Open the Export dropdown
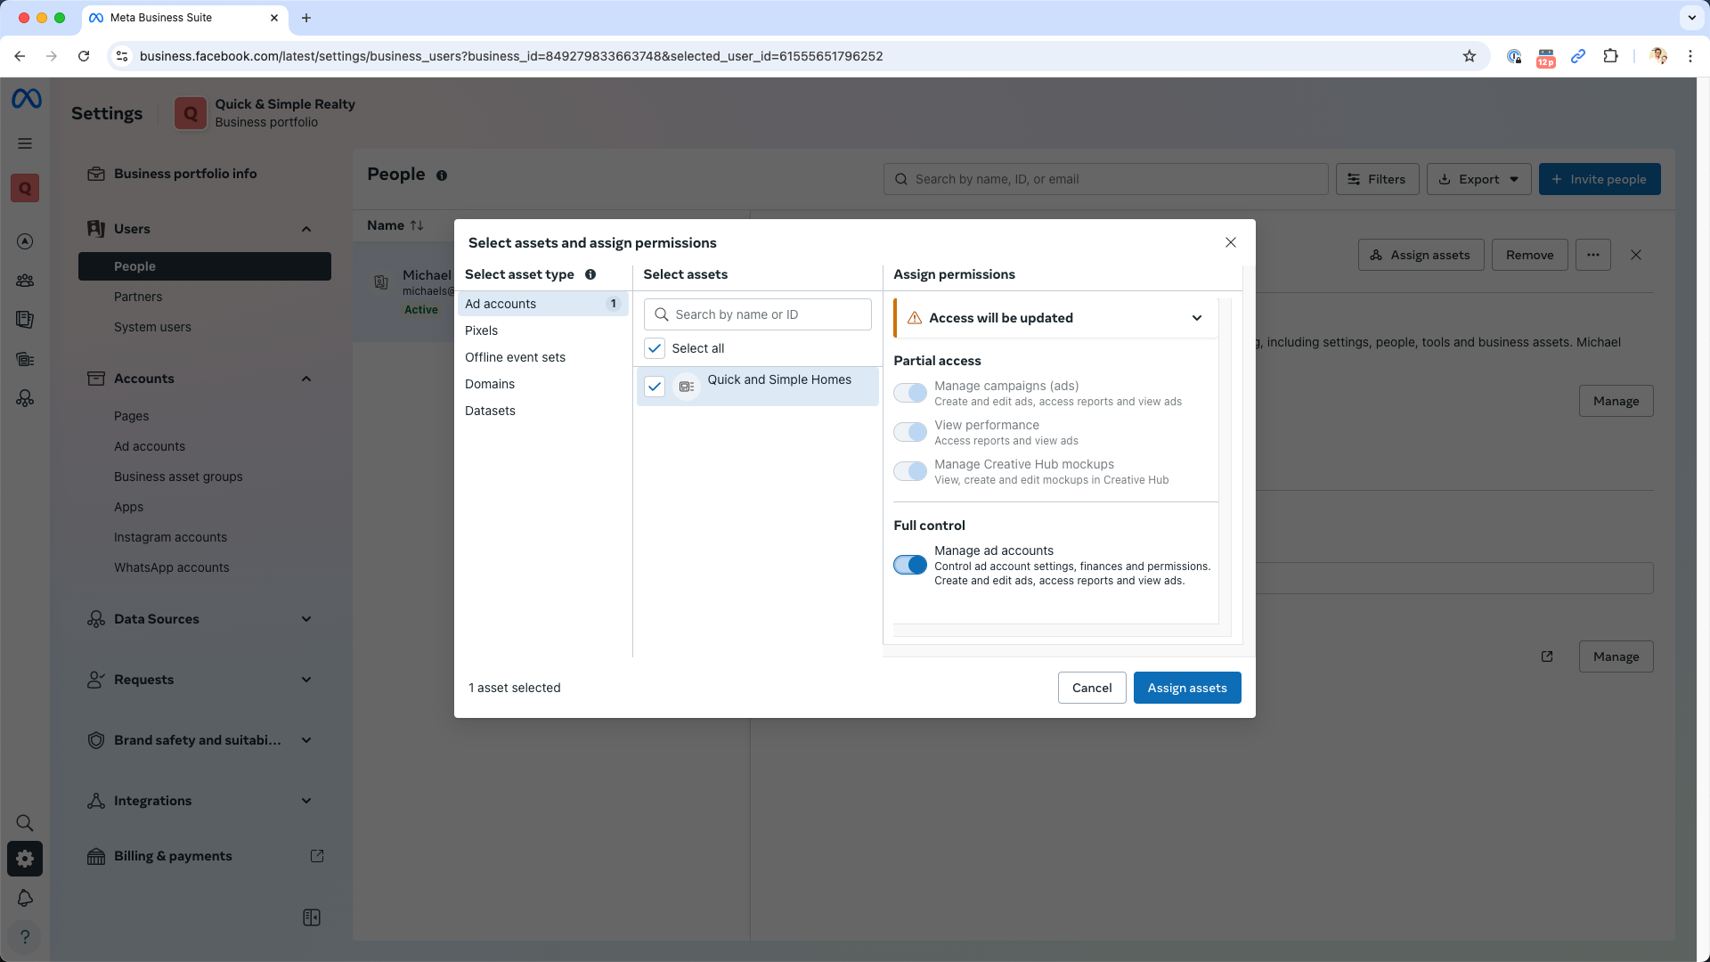The width and height of the screenshot is (1710, 962). pyautogui.click(x=1478, y=179)
